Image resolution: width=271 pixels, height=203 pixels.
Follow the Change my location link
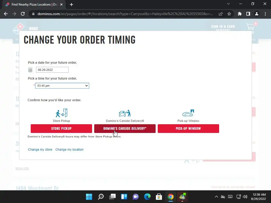tap(69, 150)
